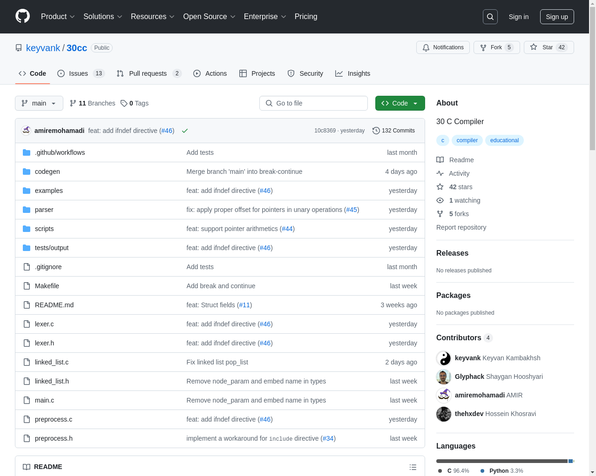Open the 132 Commits history
The height and width of the screenshot is (476, 596).
point(393,131)
